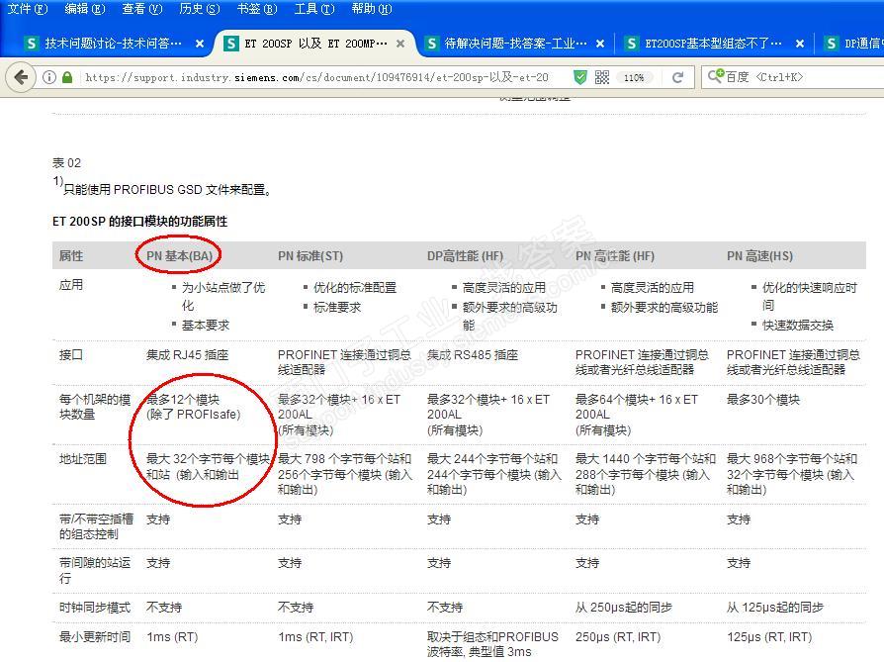
Task: Click the PN 高性能 (HF) column header
Action: [614, 255]
